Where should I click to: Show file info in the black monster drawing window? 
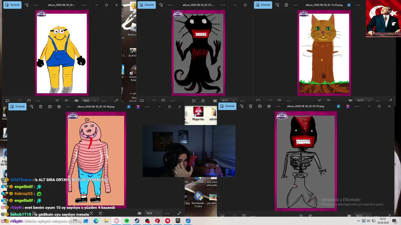pyautogui.click(x=163, y=101)
